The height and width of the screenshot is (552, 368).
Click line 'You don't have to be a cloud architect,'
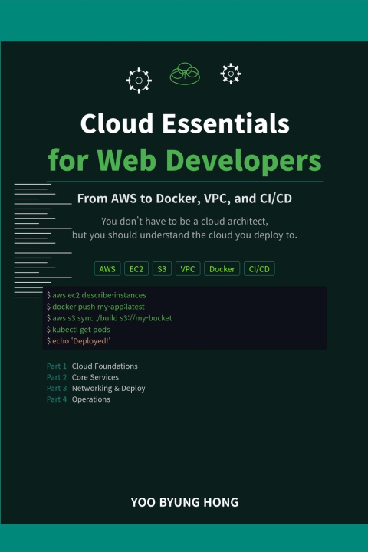(185, 222)
